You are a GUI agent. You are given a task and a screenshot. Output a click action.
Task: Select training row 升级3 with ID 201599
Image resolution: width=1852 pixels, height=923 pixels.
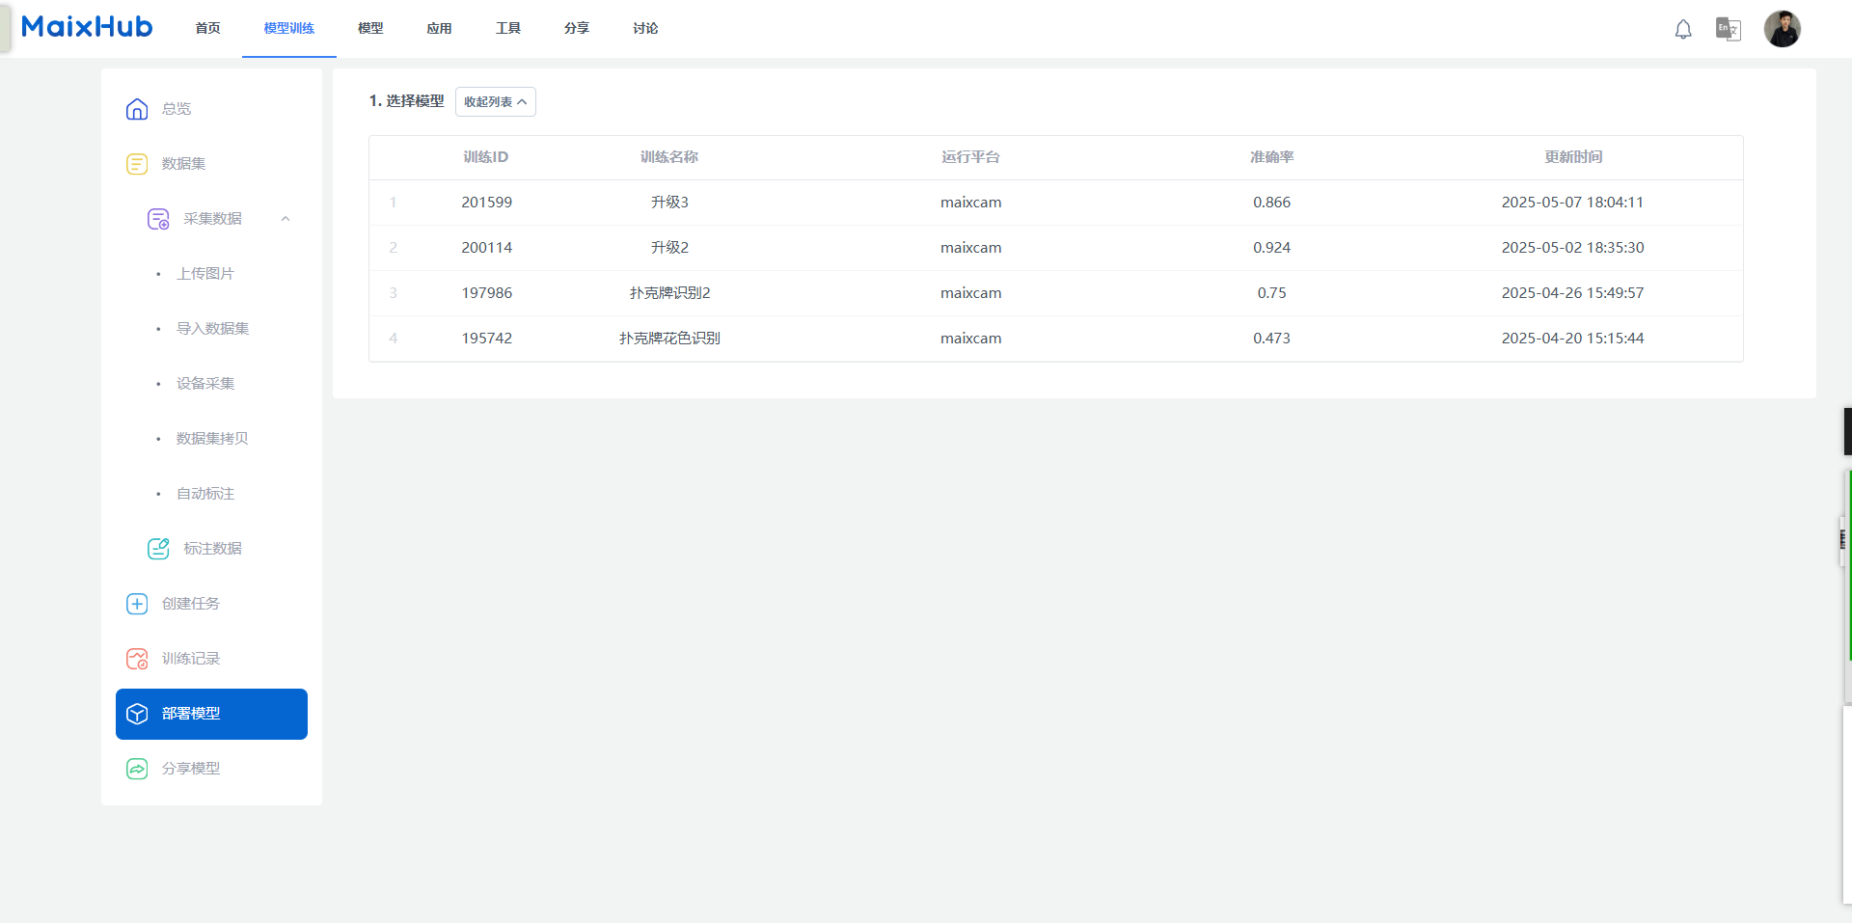click(x=1055, y=203)
